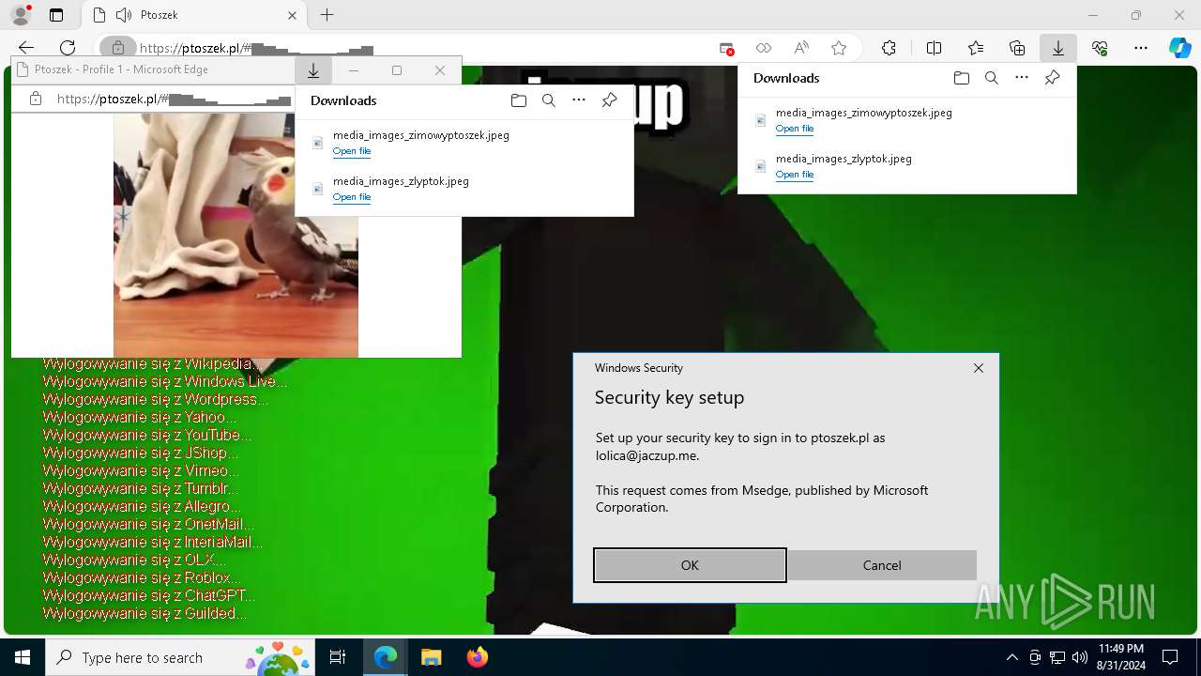
Task: Select media_images_zimowyptoszek.jpeg in right panel
Action: pyautogui.click(x=863, y=113)
